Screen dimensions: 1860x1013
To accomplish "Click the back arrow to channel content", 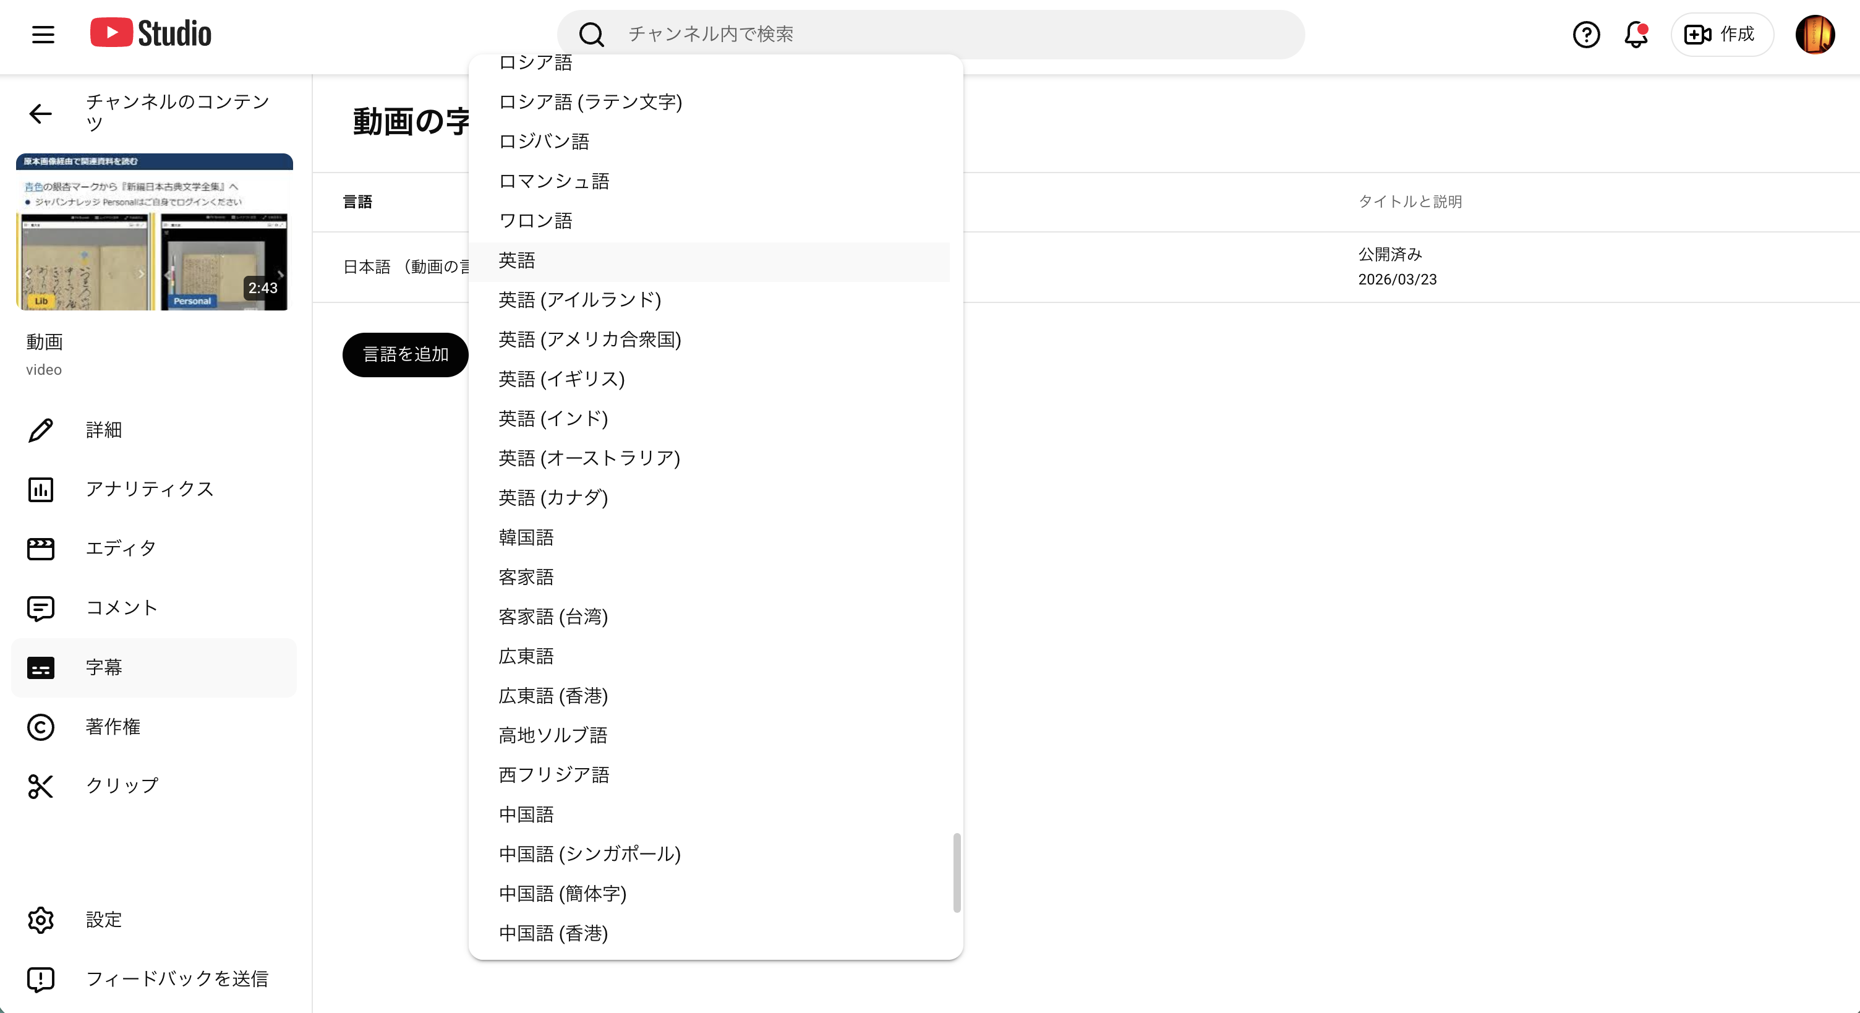I will click(40, 113).
